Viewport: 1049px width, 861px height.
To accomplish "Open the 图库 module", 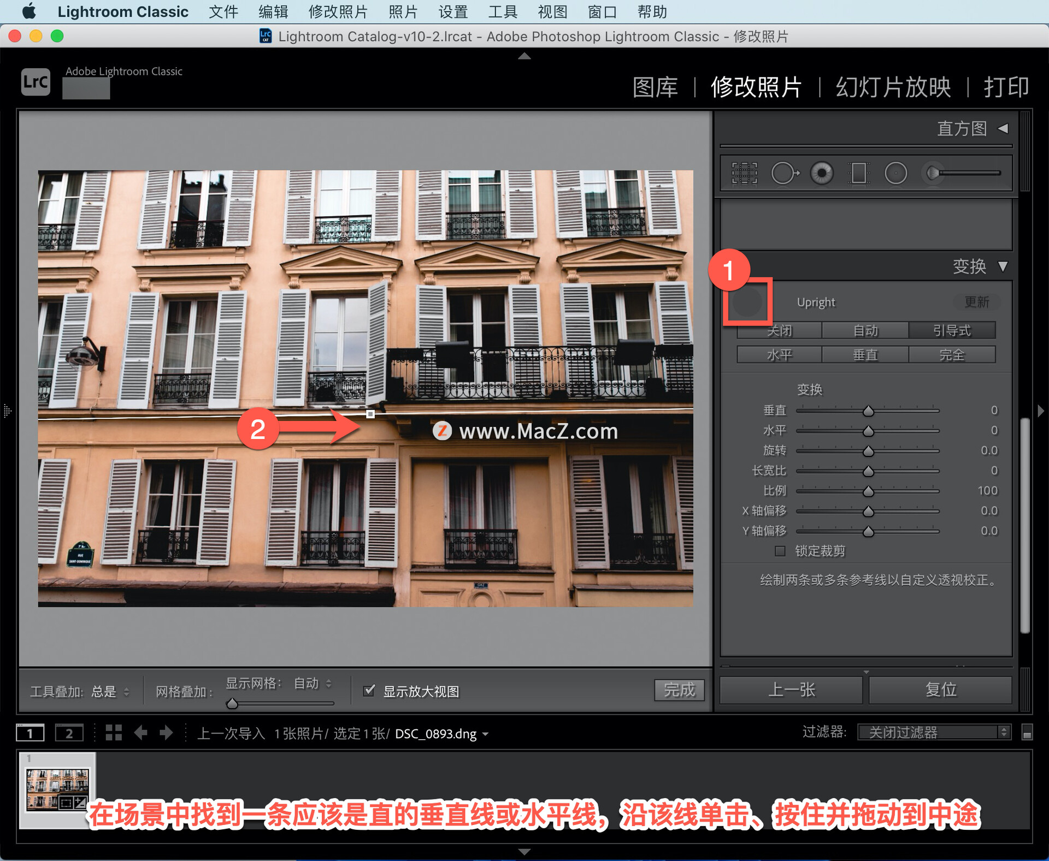I will pos(655,87).
